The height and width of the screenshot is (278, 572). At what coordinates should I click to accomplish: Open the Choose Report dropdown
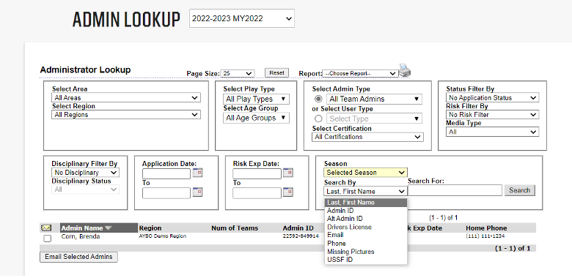point(360,73)
